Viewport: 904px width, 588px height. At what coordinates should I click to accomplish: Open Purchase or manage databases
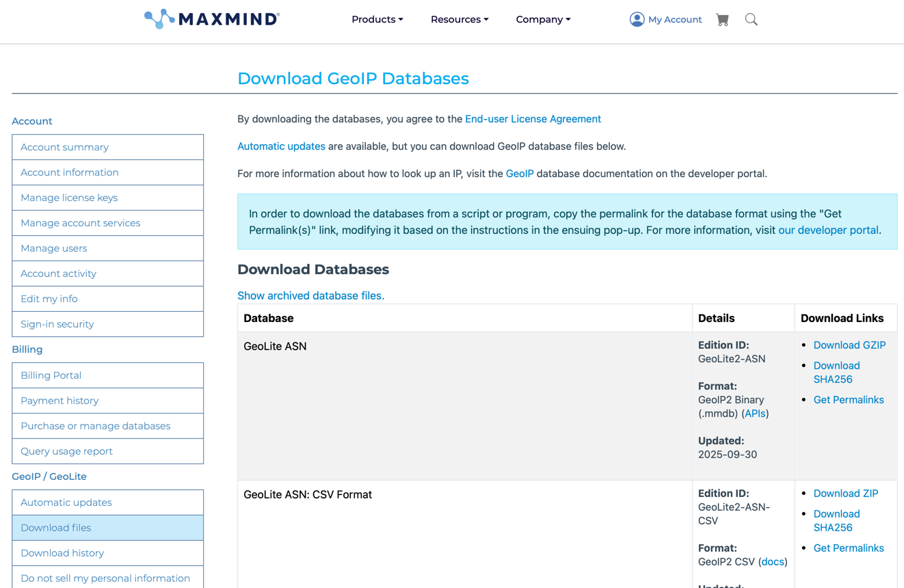(107, 426)
